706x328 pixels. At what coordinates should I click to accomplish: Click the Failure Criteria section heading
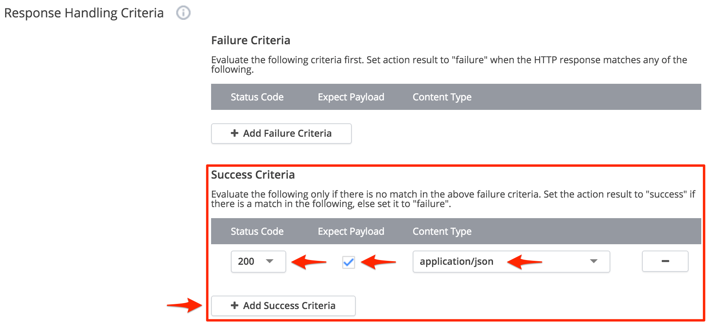point(251,40)
